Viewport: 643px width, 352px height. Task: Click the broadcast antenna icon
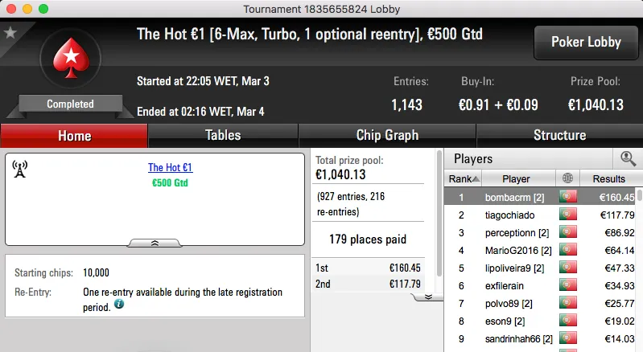(20, 169)
